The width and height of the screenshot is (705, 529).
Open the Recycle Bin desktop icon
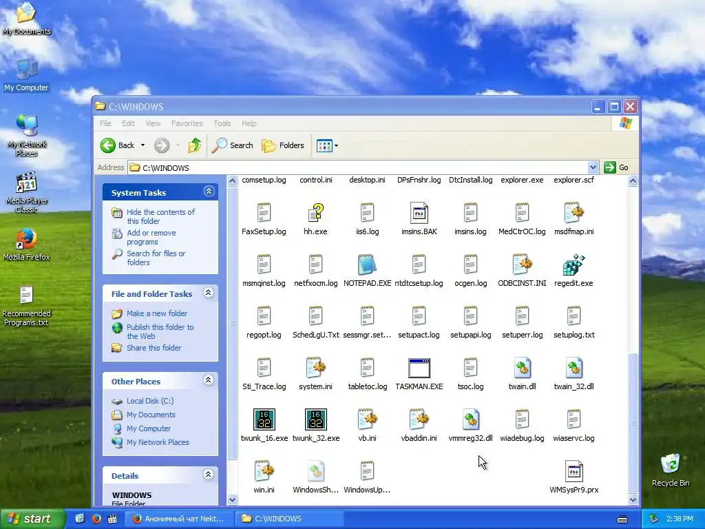(x=671, y=464)
